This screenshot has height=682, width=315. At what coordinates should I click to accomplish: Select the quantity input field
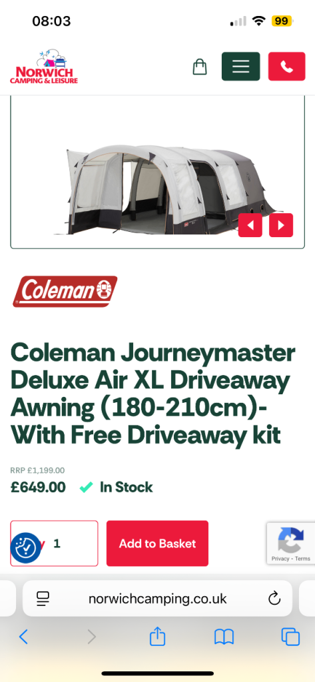click(x=55, y=543)
